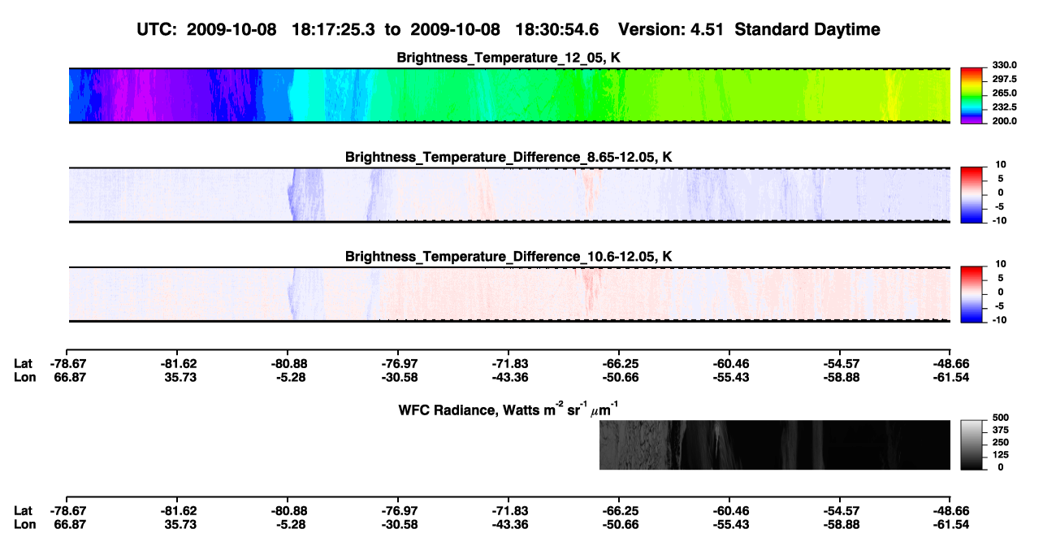Viewport: 1056px width, 542px height.
Task: Click the 8.65-12.05 difference red-blue colorbar
Action: click(972, 194)
